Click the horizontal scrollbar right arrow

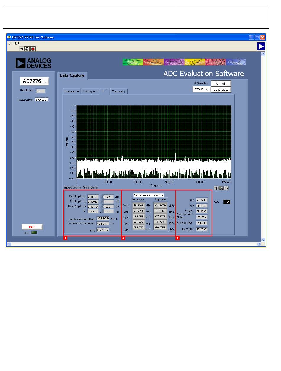(259, 244)
